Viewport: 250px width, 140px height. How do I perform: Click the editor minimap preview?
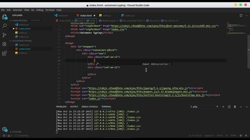[x=237, y=28]
